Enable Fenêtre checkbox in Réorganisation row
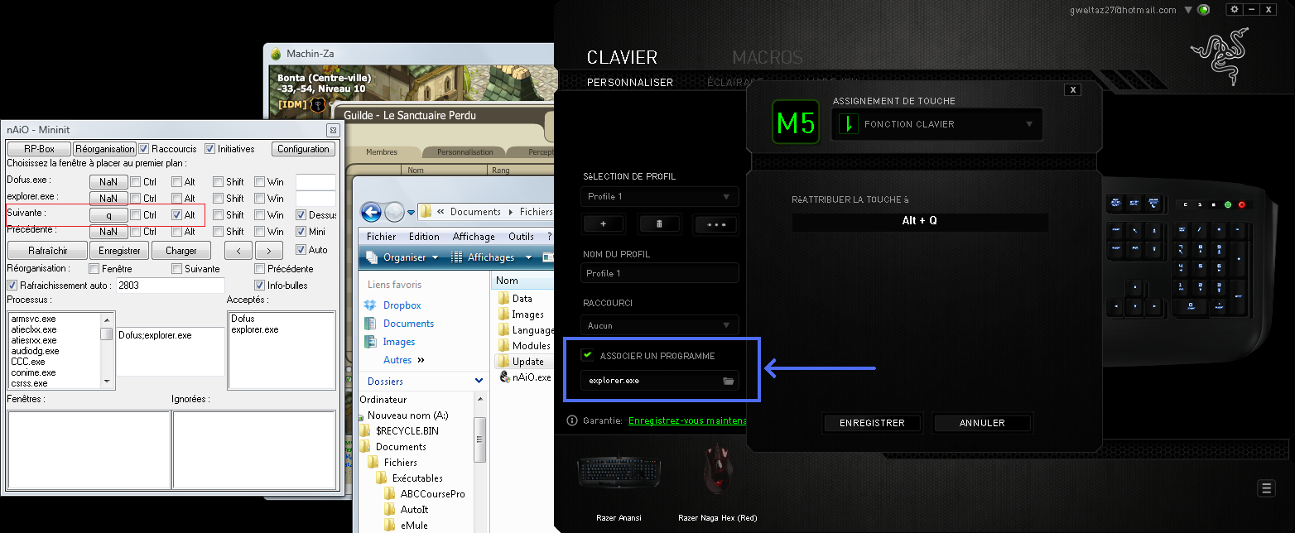This screenshot has width=1295, height=533. click(x=94, y=269)
